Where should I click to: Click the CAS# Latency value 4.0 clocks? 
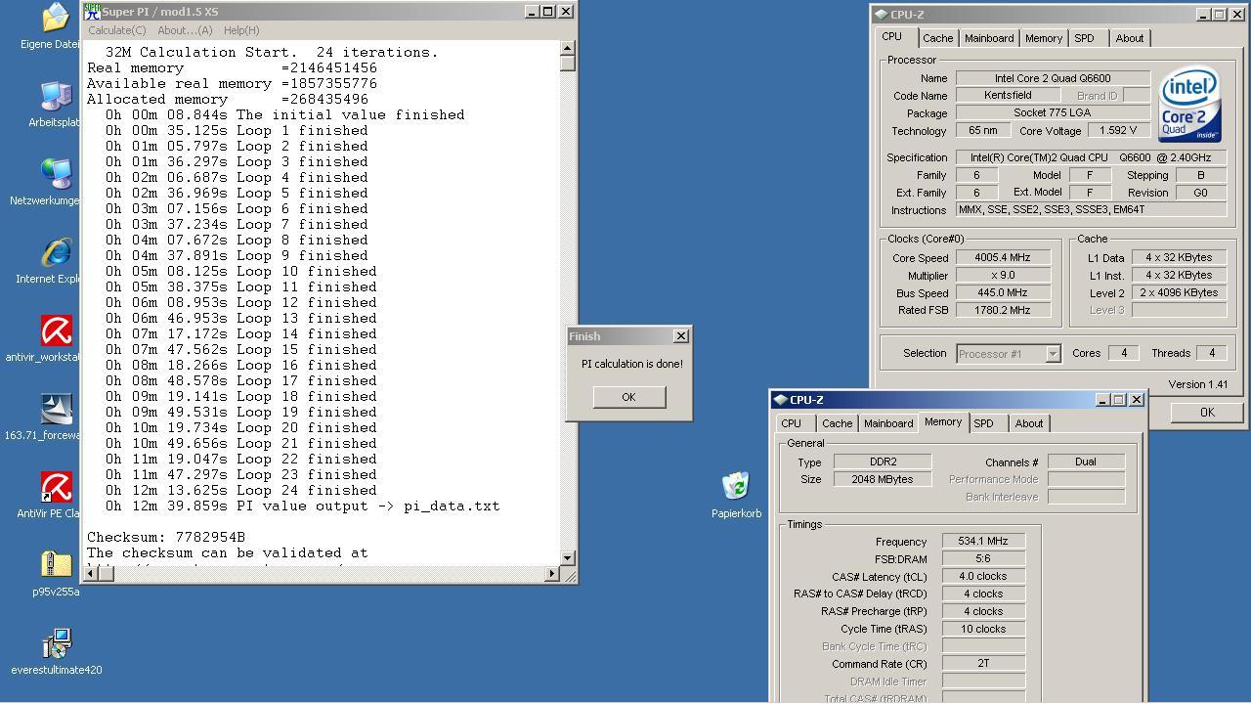click(x=983, y=576)
